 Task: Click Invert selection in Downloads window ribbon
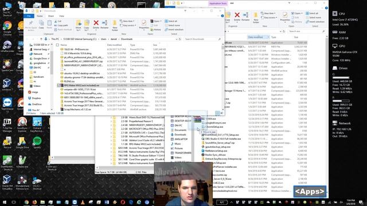[174, 30]
